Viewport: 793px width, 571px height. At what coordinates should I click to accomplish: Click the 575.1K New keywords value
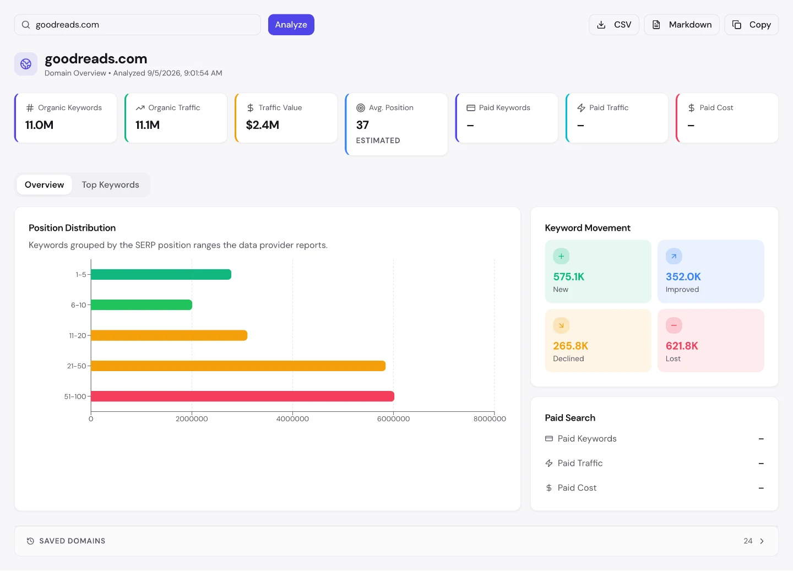[569, 277]
